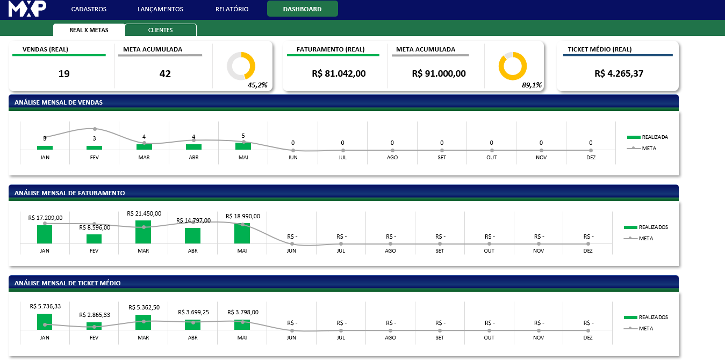The height and width of the screenshot is (362, 725).
Task: Select the Dashboard button
Action: [302, 9]
